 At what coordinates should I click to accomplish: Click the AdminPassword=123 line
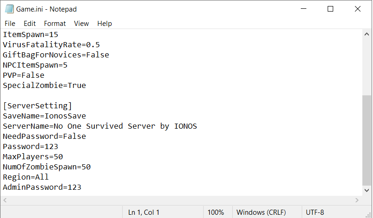click(x=42, y=187)
